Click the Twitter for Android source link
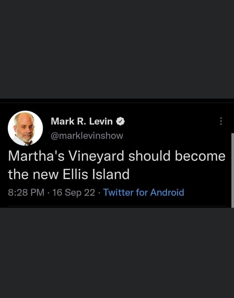This screenshot has height=298, width=234. [144, 192]
